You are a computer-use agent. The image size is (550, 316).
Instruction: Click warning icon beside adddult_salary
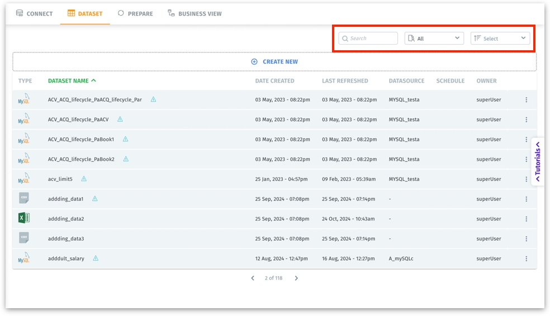pos(96,258)
